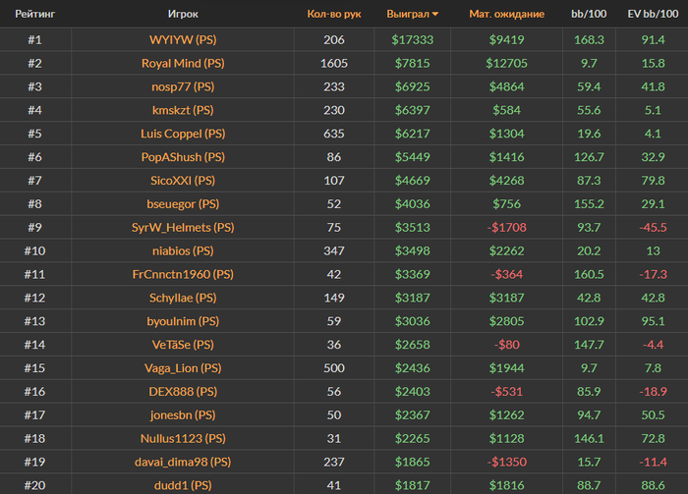Select Schyllae (PS) player

pyautogui.click(x=183, y=298)
